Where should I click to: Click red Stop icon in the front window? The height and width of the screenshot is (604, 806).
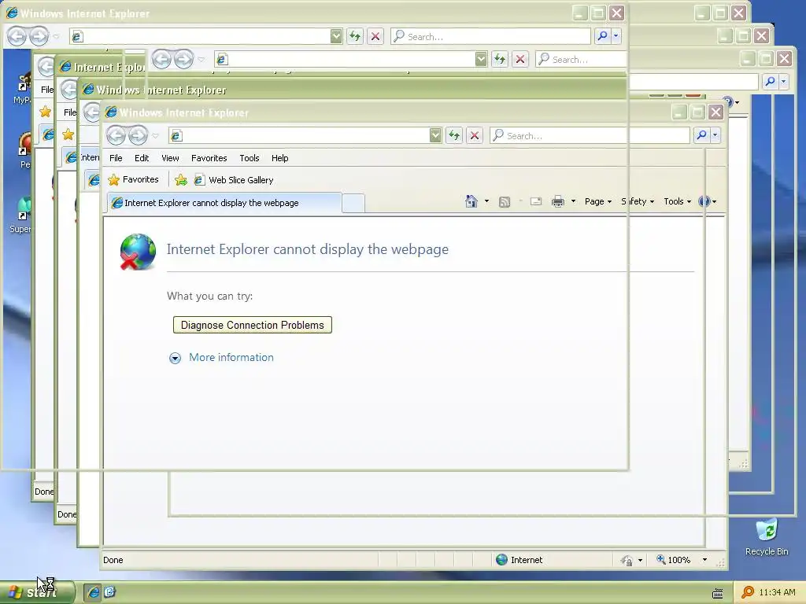475,135
